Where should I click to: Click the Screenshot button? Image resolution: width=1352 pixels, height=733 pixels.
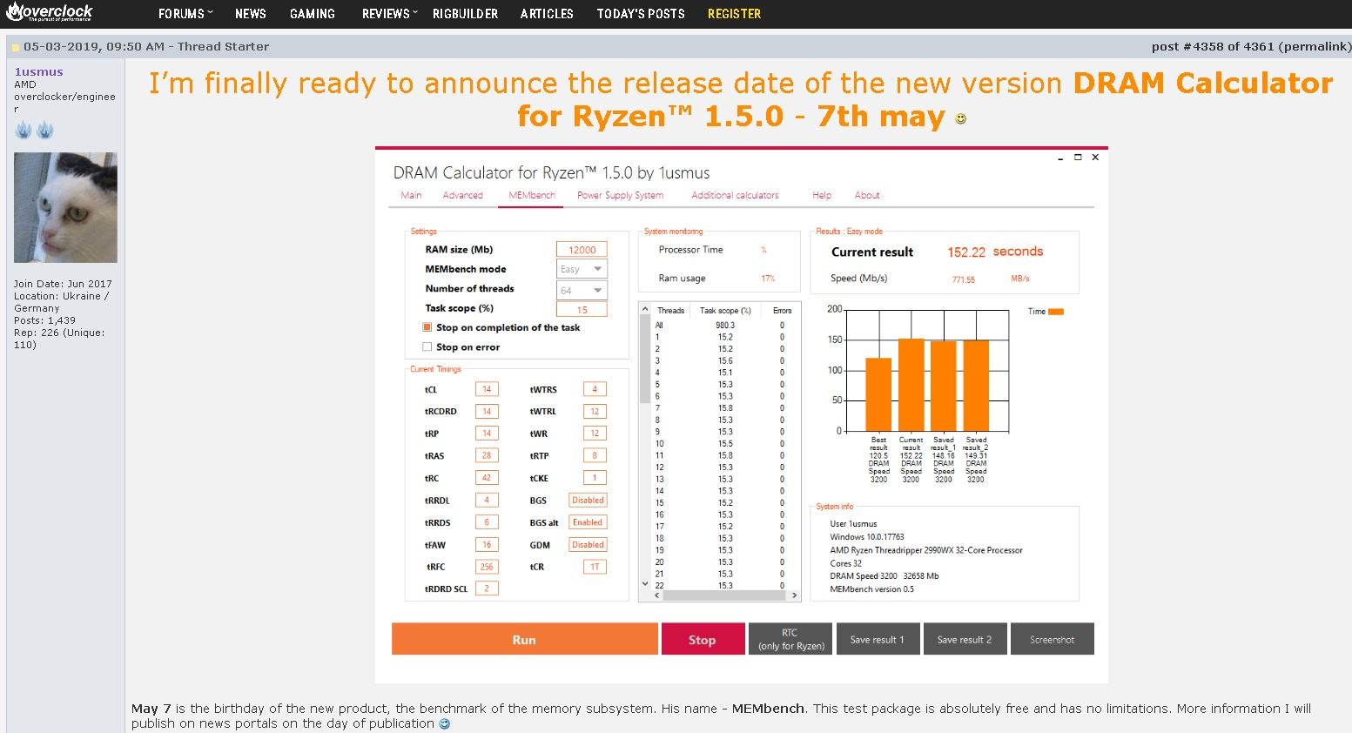click(1052, 639)
